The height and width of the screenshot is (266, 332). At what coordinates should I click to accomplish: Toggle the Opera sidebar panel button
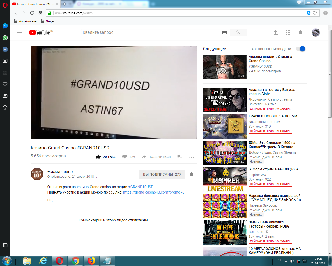[5, 245]
